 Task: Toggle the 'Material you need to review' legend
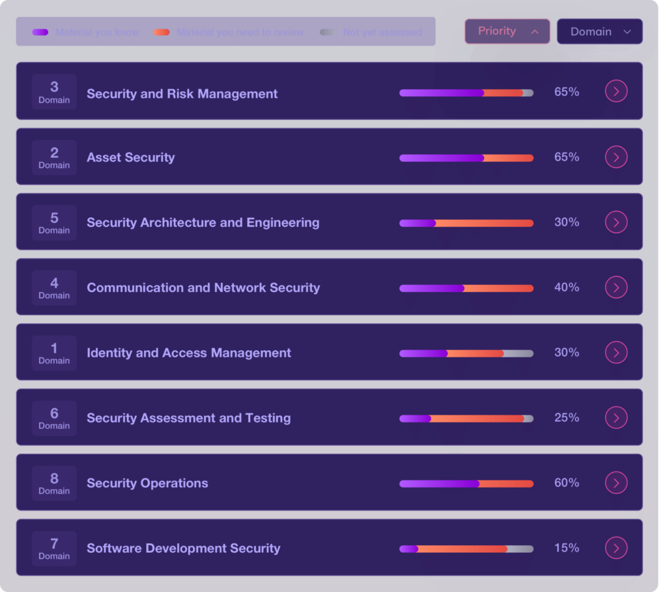[x=161, y=31]
